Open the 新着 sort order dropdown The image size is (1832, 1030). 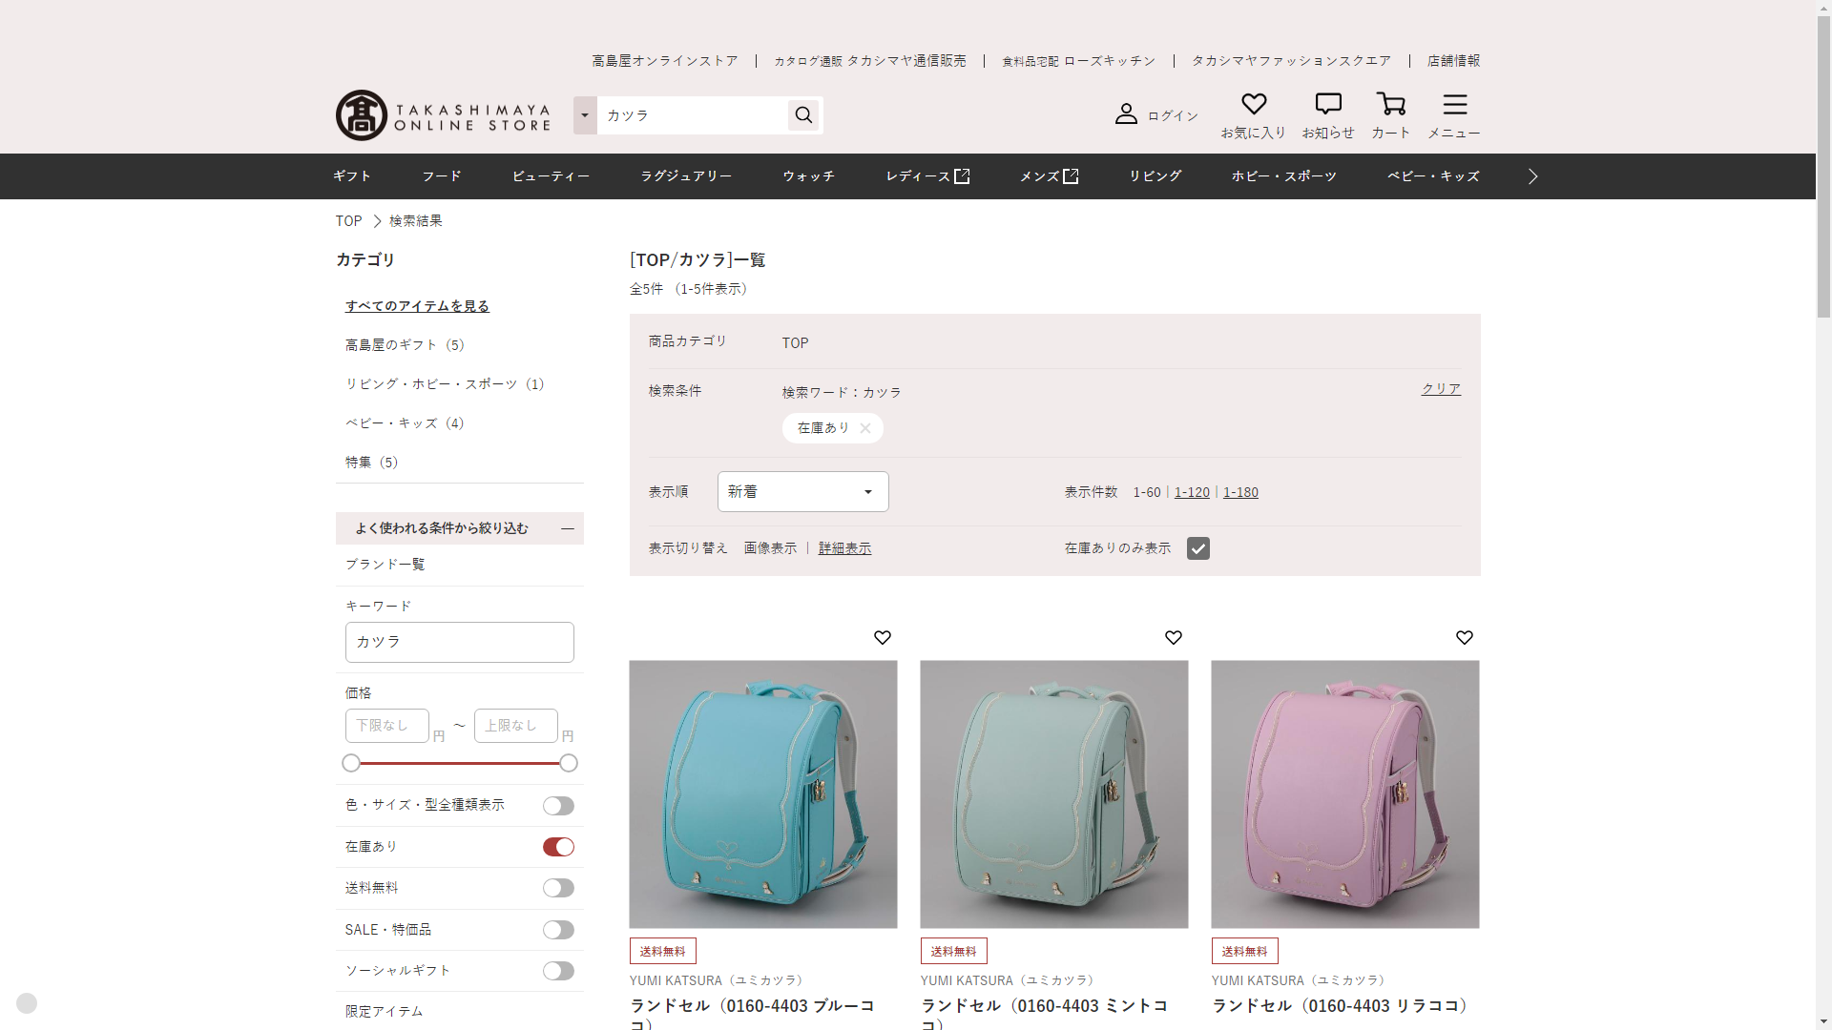click(802, 492)
